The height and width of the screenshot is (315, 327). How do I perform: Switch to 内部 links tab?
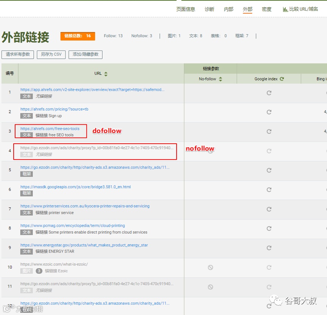(228, 9)
